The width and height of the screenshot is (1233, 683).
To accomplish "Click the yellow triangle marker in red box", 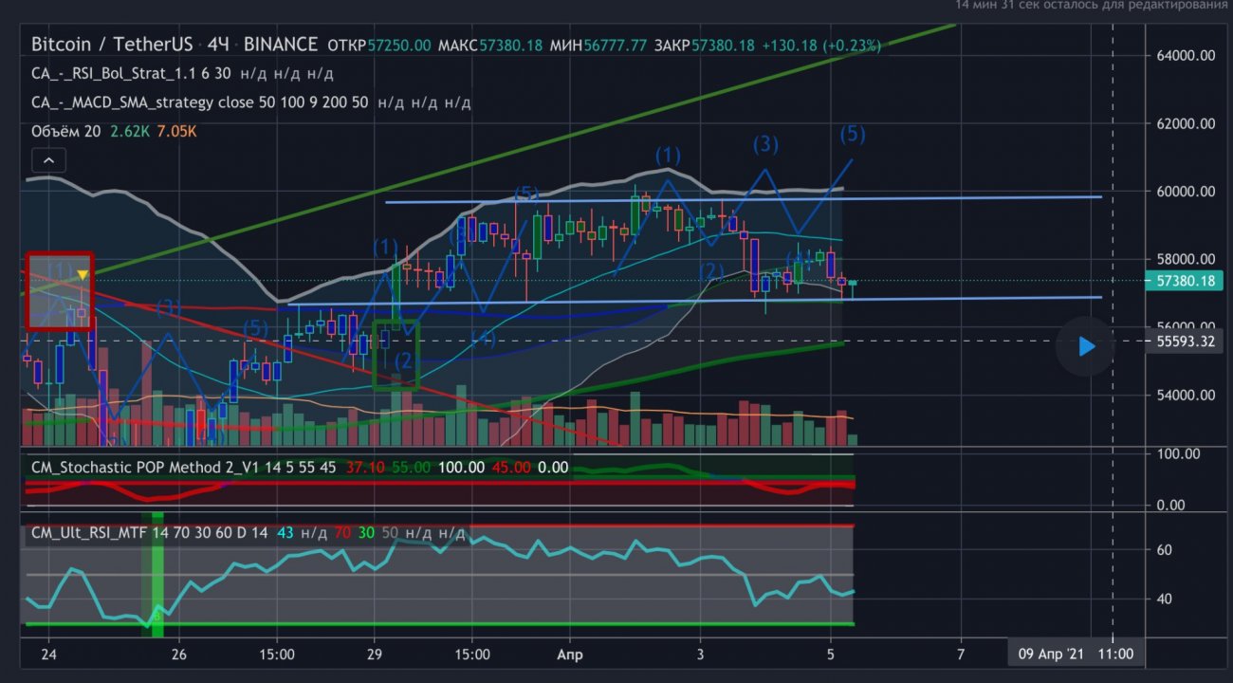I will (x=83, y=275).
